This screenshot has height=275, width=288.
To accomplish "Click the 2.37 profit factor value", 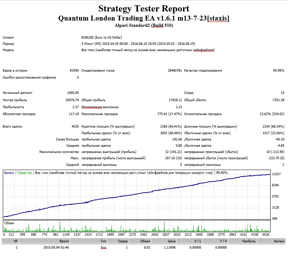I will coord(76,107).
